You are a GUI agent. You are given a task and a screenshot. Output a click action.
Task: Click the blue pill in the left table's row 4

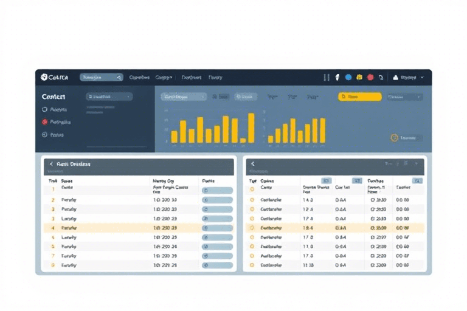[x=217, y=228]
